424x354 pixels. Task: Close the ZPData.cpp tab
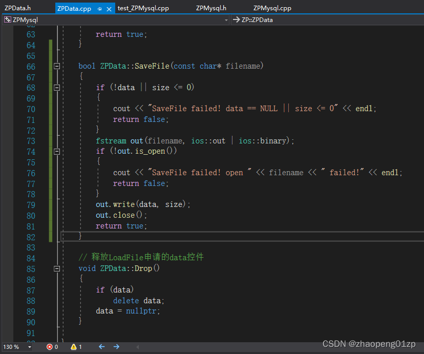109,9
